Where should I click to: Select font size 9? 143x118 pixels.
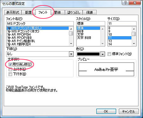(x=120, y=31)
